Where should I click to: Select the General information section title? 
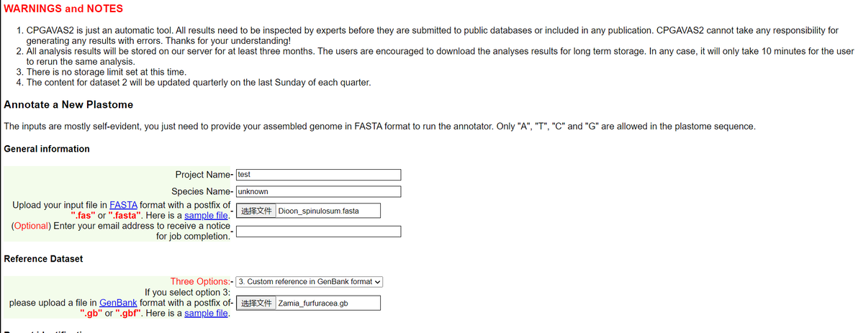(x=47, y=149)
